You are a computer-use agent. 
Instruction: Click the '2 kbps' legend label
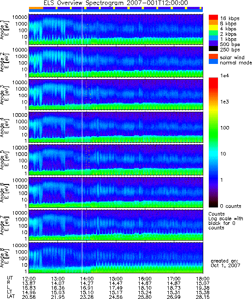coord(229,34)
